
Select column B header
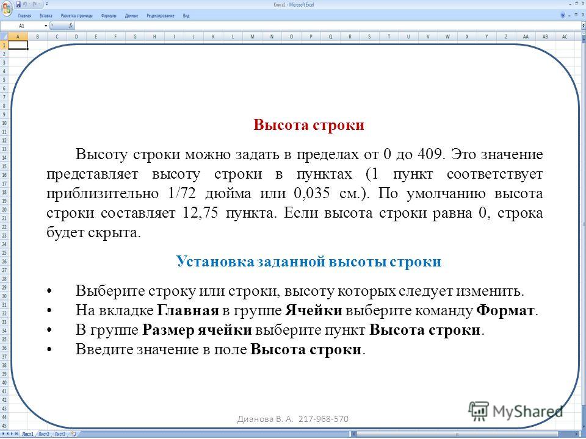[x=37, y=37]
